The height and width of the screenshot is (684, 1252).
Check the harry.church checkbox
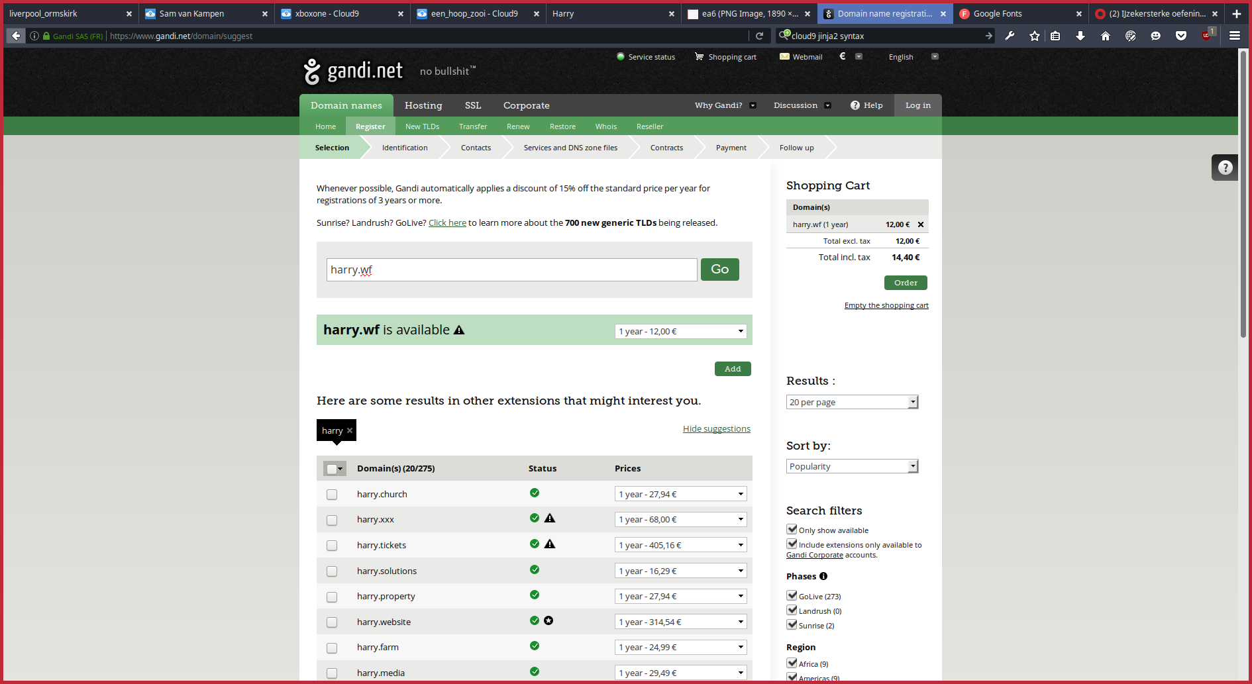point(332,495)
